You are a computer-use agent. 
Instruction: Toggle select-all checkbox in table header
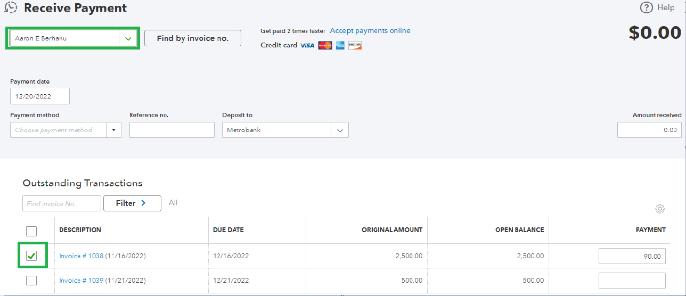coord(31,231)
